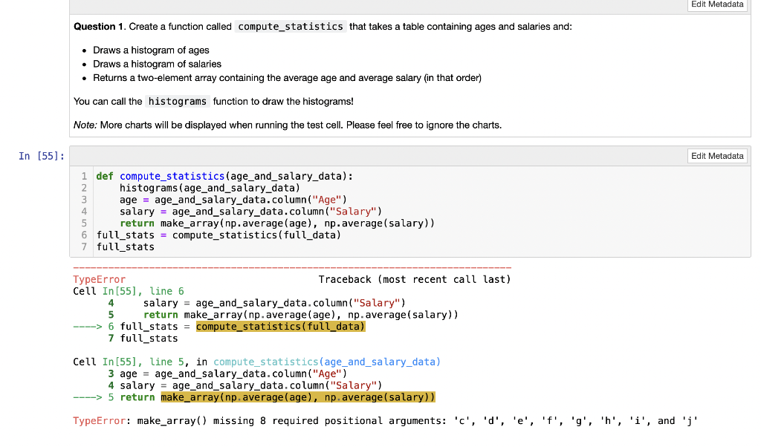Click the histograms inline code reference
Viewport: 761px width, 447px height.
point(177,100)
